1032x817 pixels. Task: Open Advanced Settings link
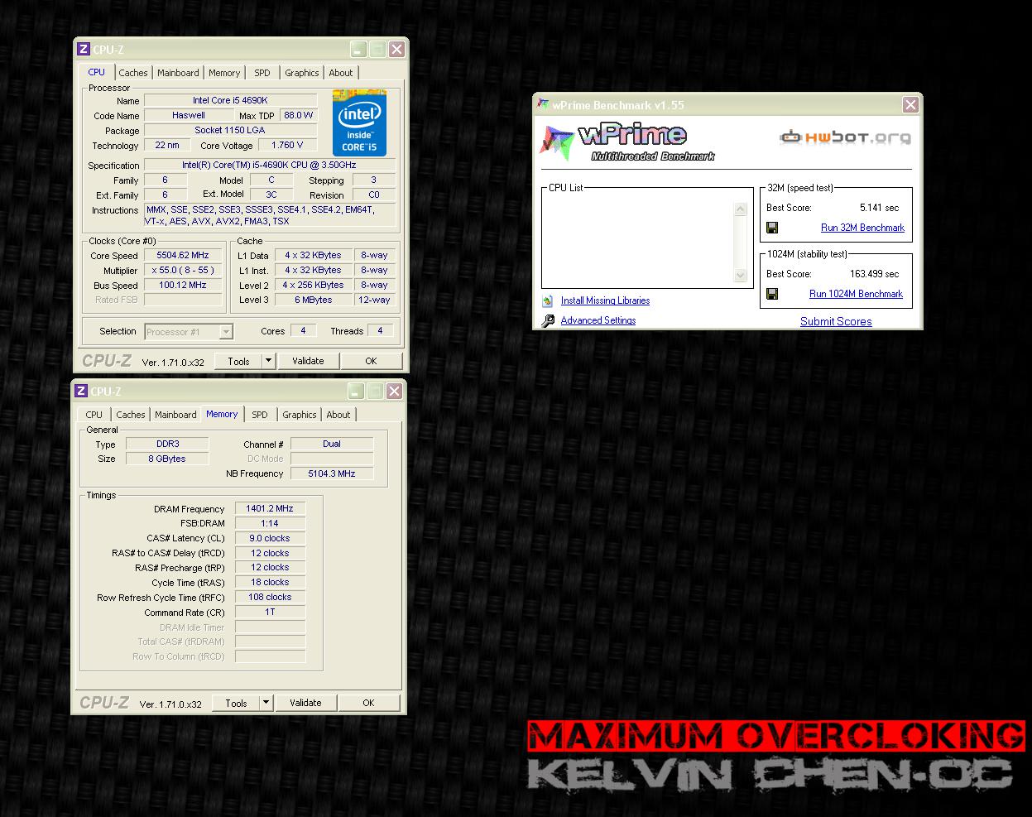pyautogui.click(x=598, y=320)
